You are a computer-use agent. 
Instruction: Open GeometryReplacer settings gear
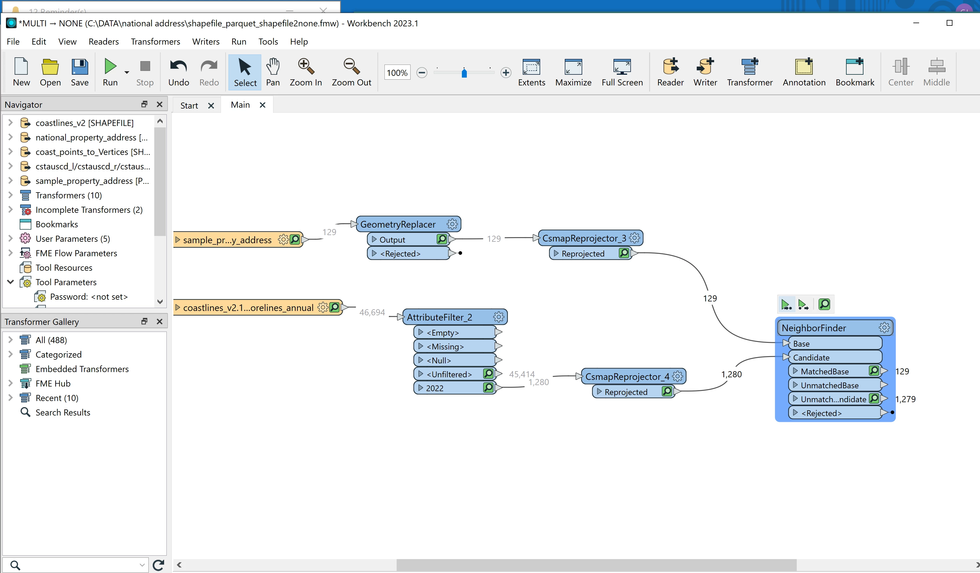click(x=452, y=224)
